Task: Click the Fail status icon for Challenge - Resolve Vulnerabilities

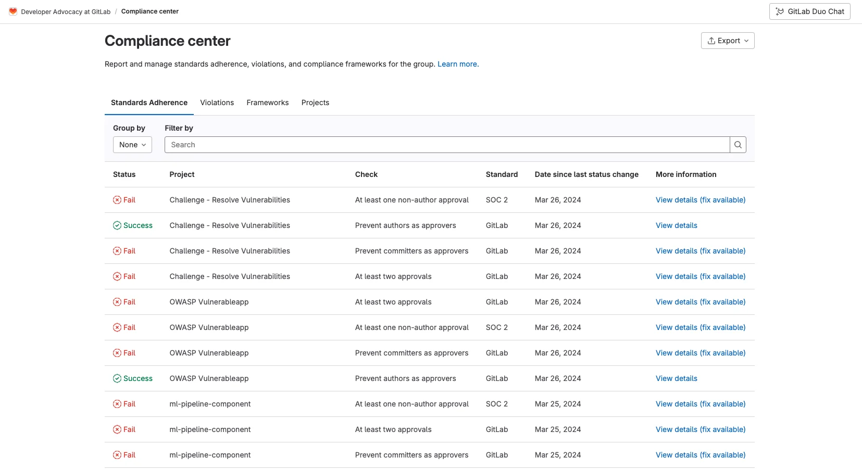Action: (117, 200)
